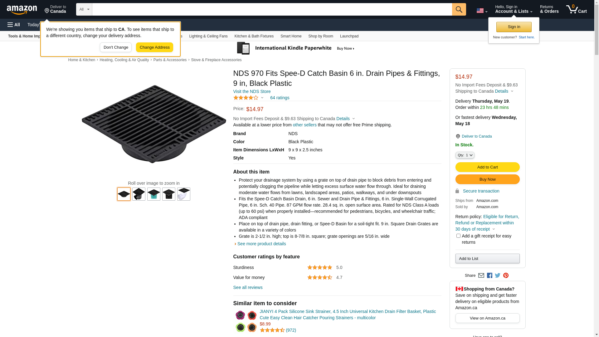The height and width of the screenshot is (337, 599).
Task: Select the second product thumbnail image
Action: coord(139,194)
